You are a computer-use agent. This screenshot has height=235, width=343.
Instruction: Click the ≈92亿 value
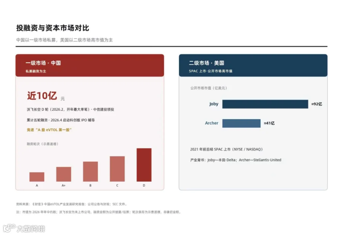[x=317, y=104]
